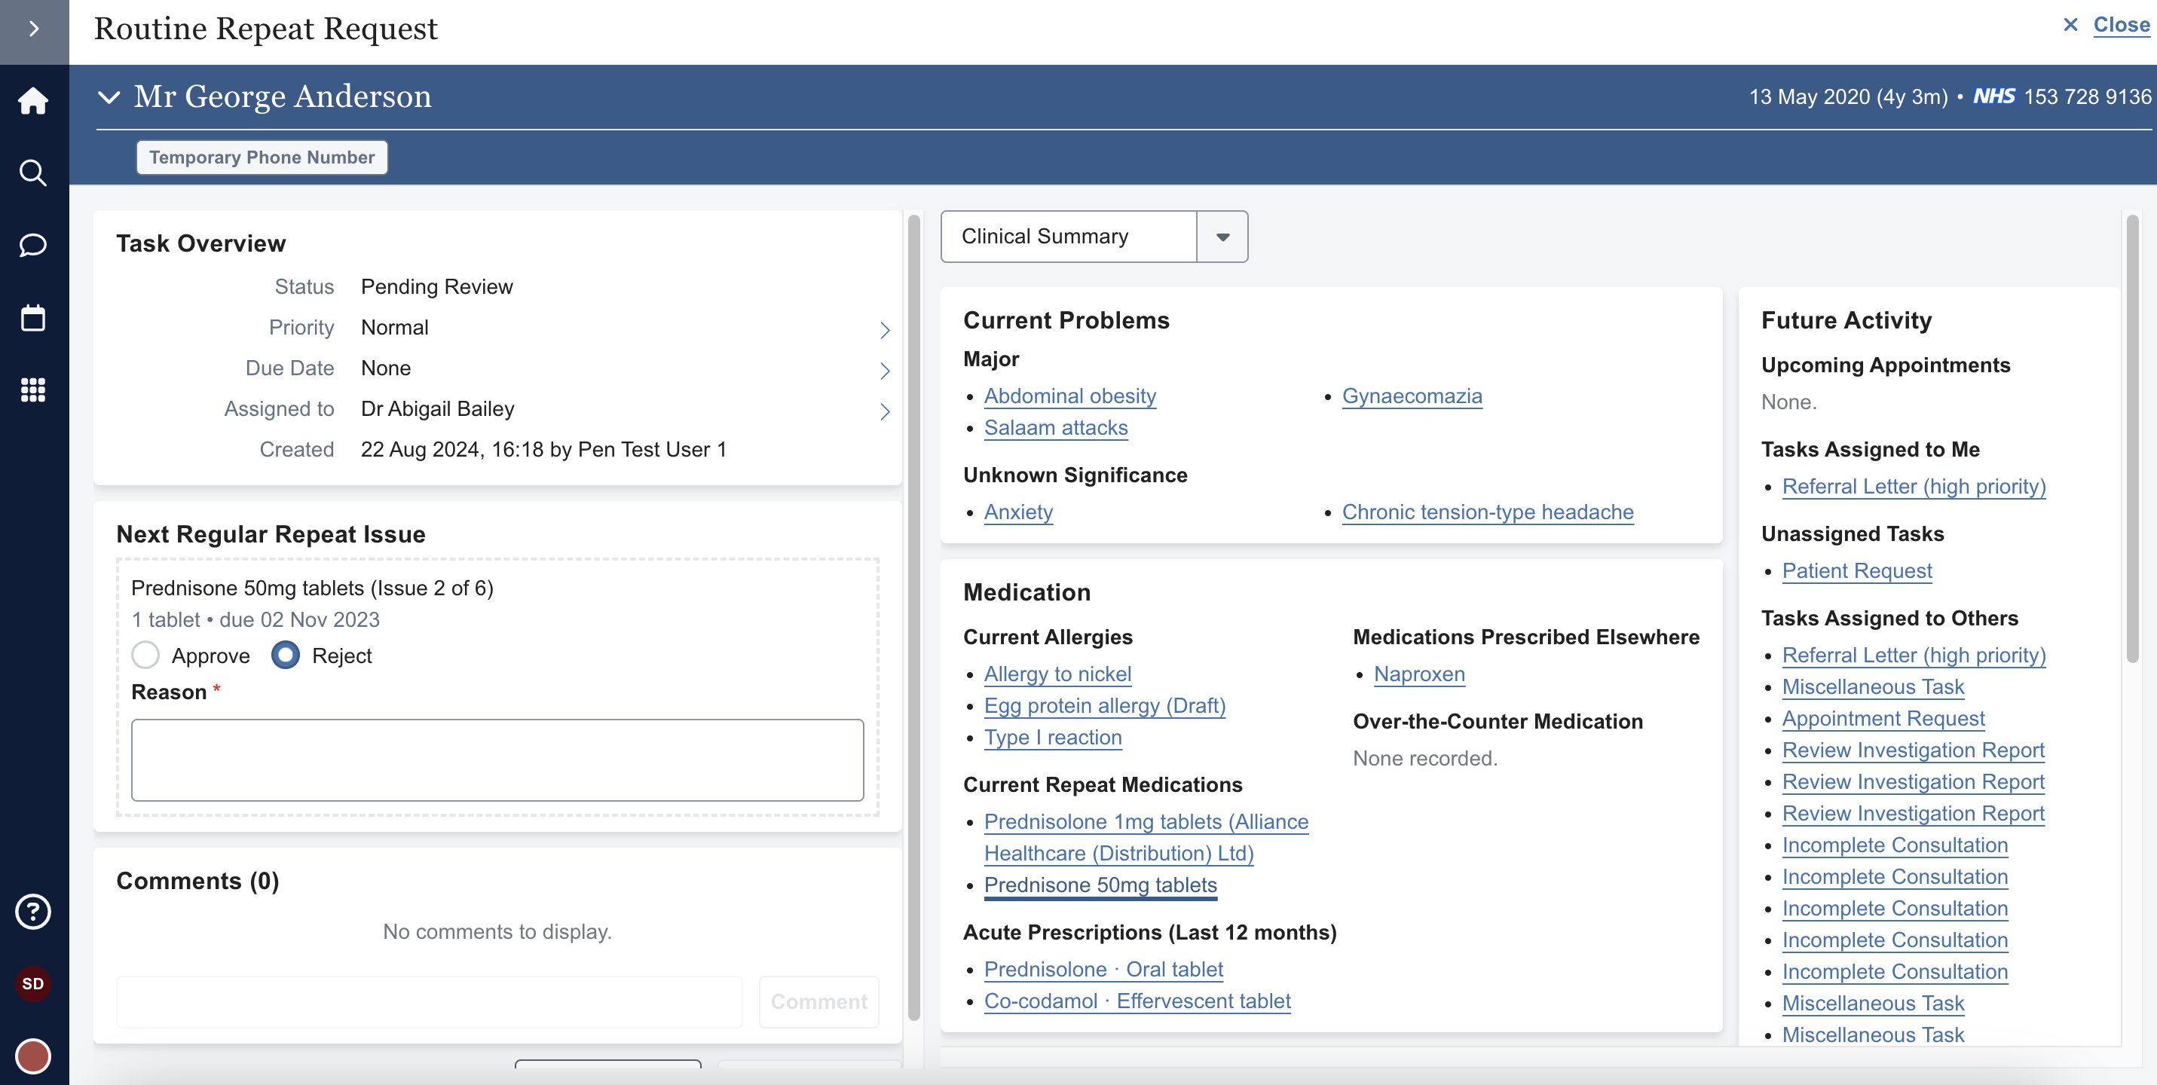The width and height of the screenshot is (2157, 1085).
Task: Expand the Assigned to row chevron
Action: point(884,411)
